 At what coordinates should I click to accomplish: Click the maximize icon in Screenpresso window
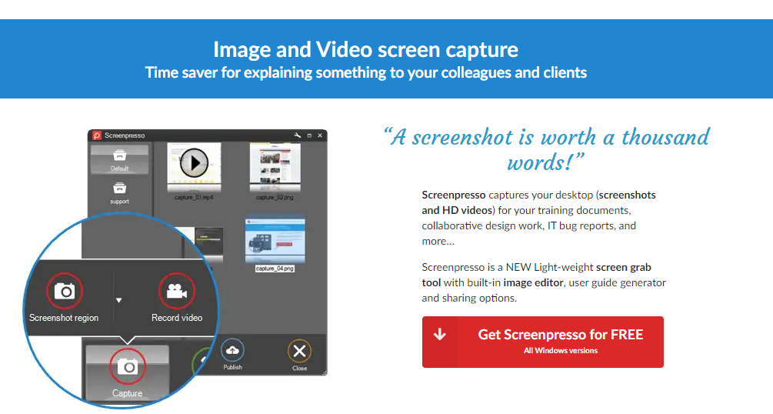(x=310, y=135)
